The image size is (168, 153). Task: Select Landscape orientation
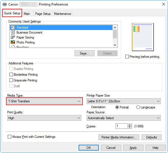pos(138,107)
